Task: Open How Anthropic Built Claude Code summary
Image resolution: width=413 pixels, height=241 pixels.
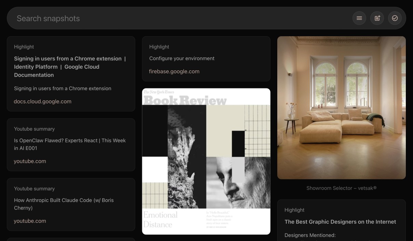Action: pos(64,204)
